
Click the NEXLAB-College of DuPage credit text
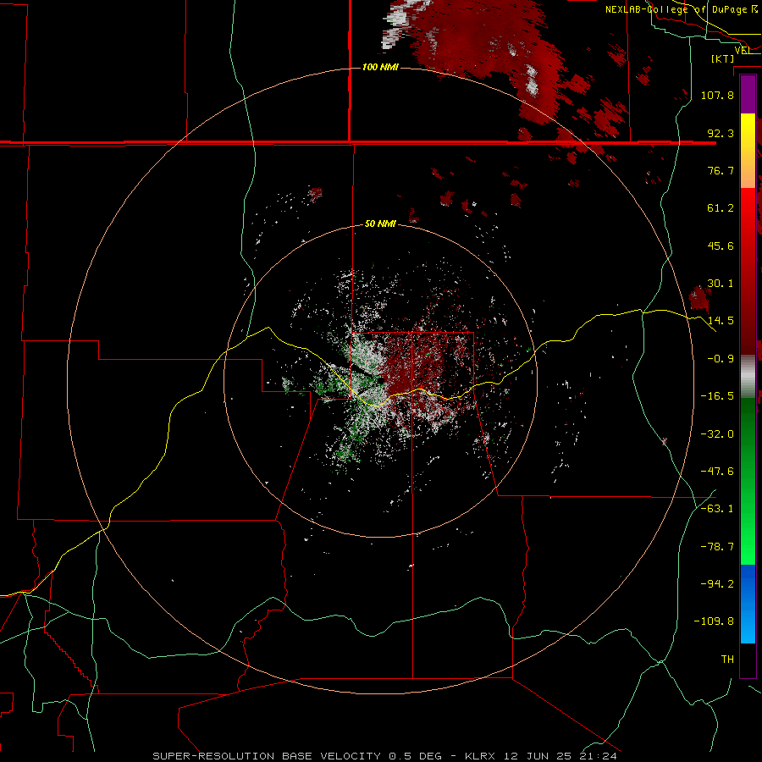point(682,9)
